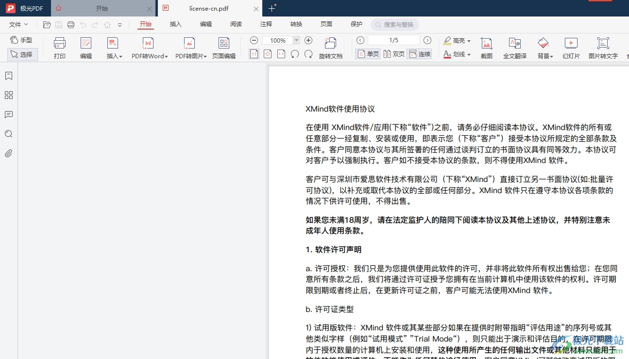Viewport: 629px width, 359px height.
Task: Click the quick-access printer icon
Action: click(x=71, y=25)
